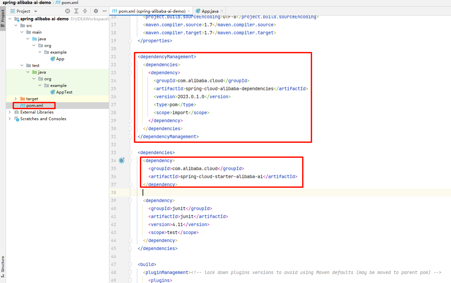Click com.alibaba.cloud groupId on line 35
Screen dimensions: 451x283
click(195, 168)
